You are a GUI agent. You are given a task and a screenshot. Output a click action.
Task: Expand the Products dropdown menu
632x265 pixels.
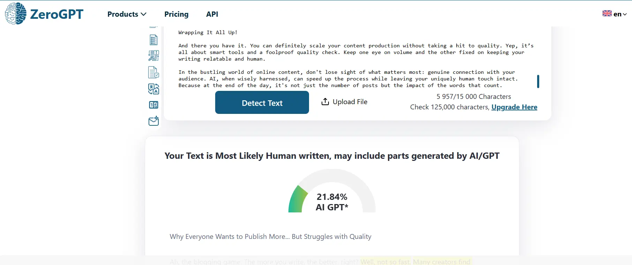coord(127,14)
